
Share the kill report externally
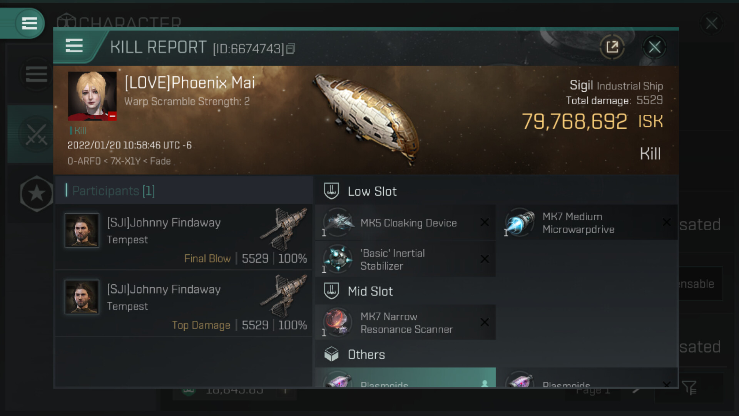click(612, 47)
